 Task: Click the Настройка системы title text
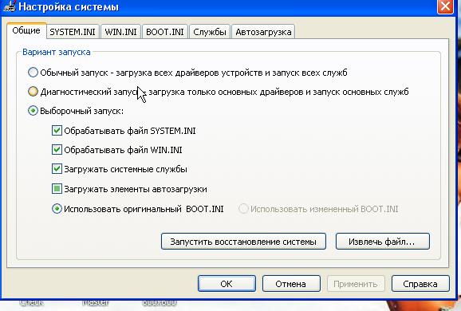click(69, 6)
